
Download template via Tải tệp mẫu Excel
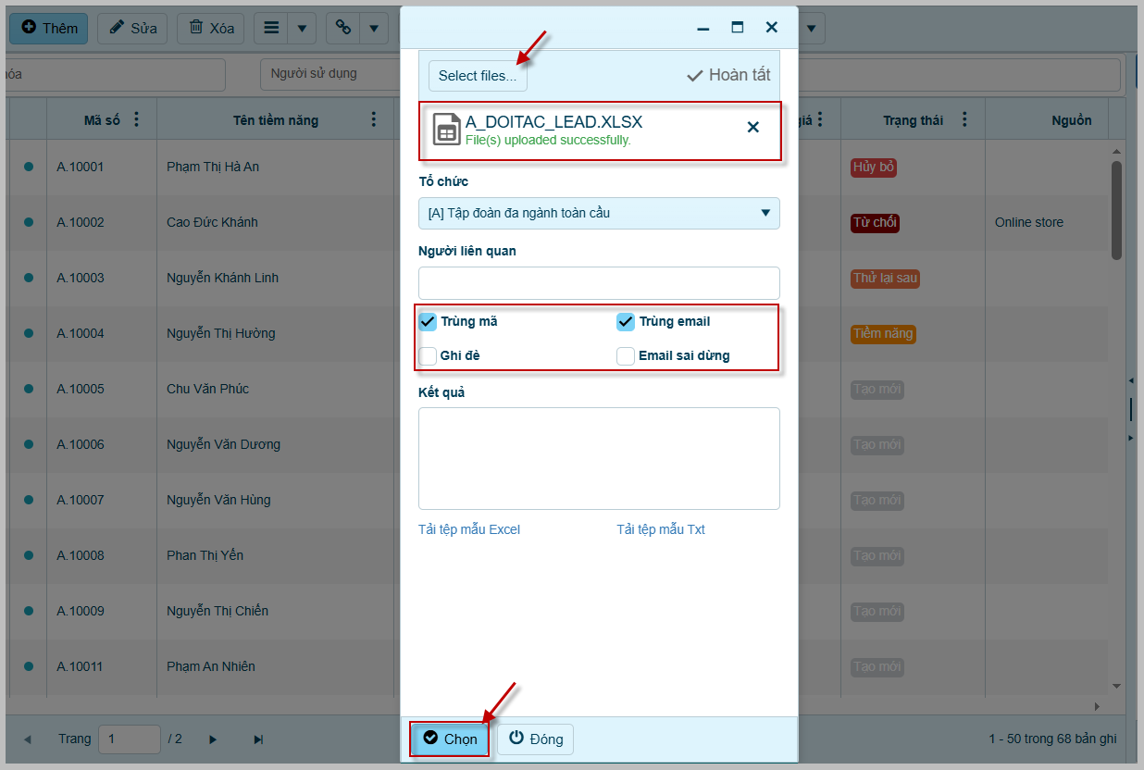[x=469, y=529]
